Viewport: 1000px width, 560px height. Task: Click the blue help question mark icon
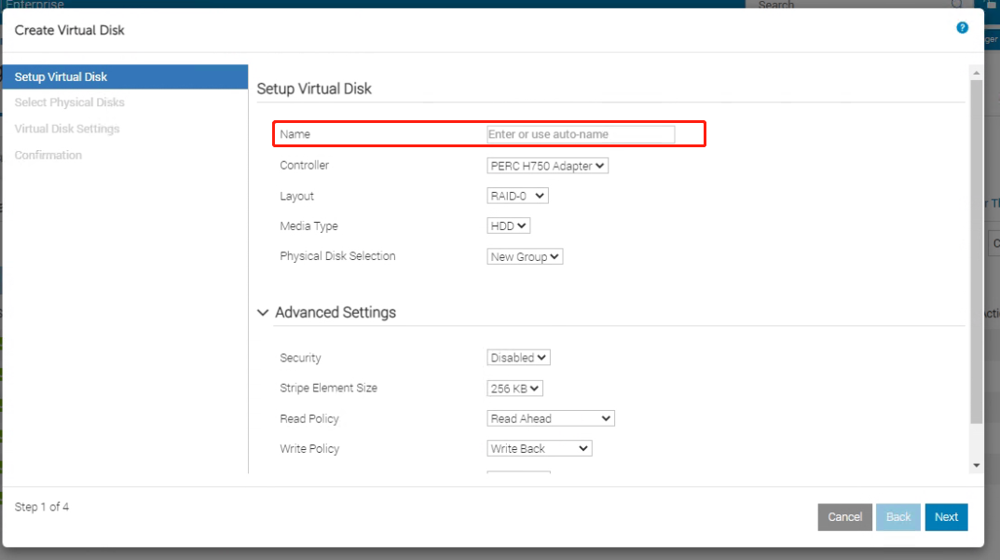tap(963, 28)
